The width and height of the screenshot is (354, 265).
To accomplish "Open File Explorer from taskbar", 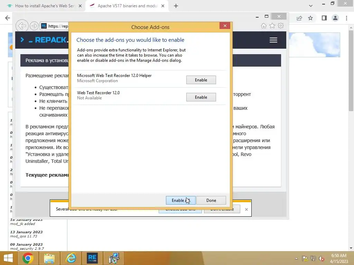I will coord(49,258).
